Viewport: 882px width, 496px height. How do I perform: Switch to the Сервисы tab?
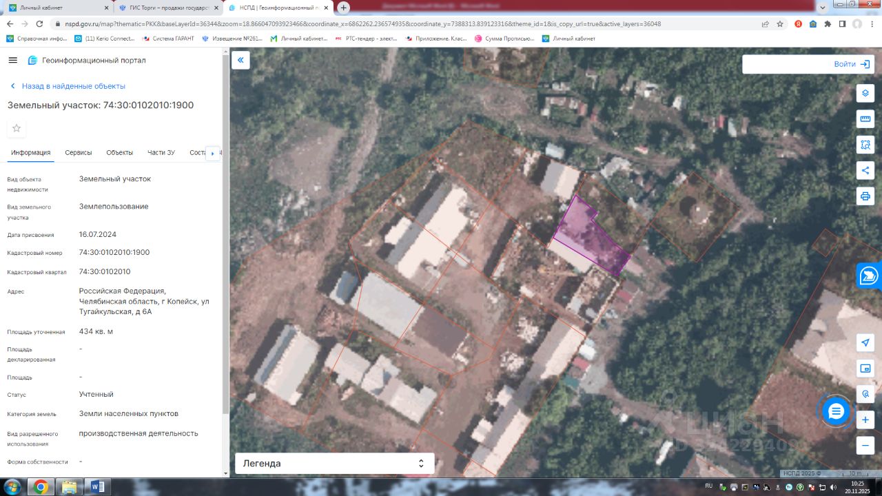79,152
